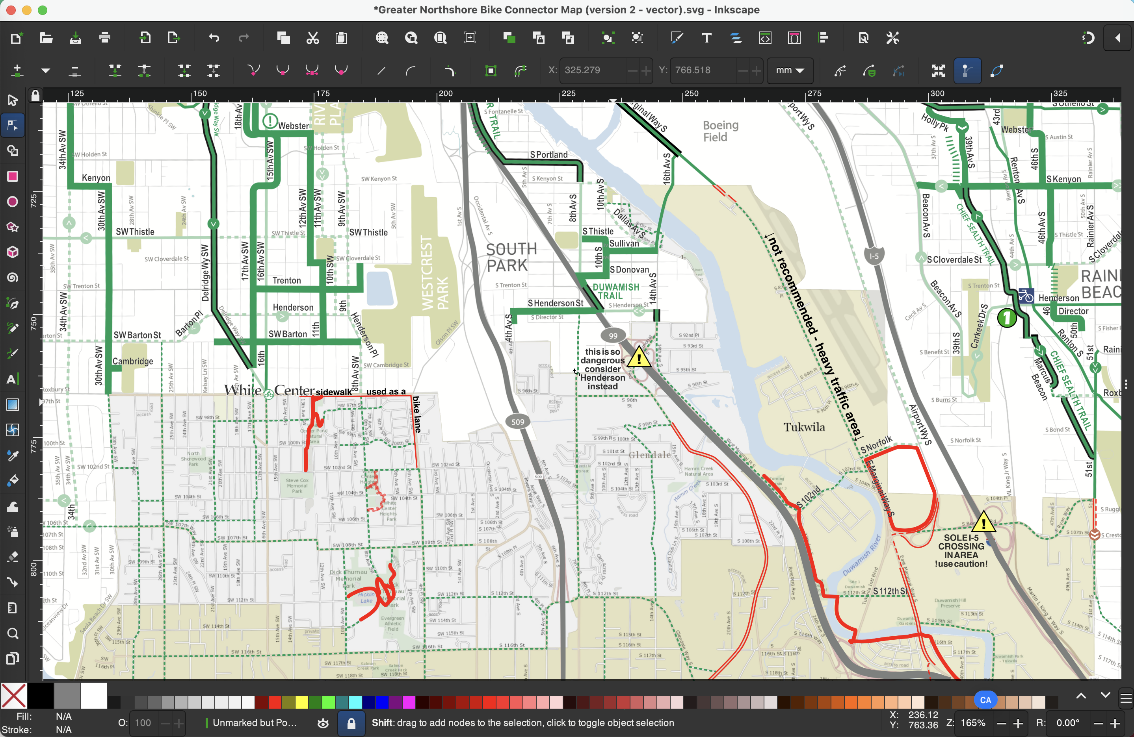Open the Layers dialog

[x=736, y=38]
